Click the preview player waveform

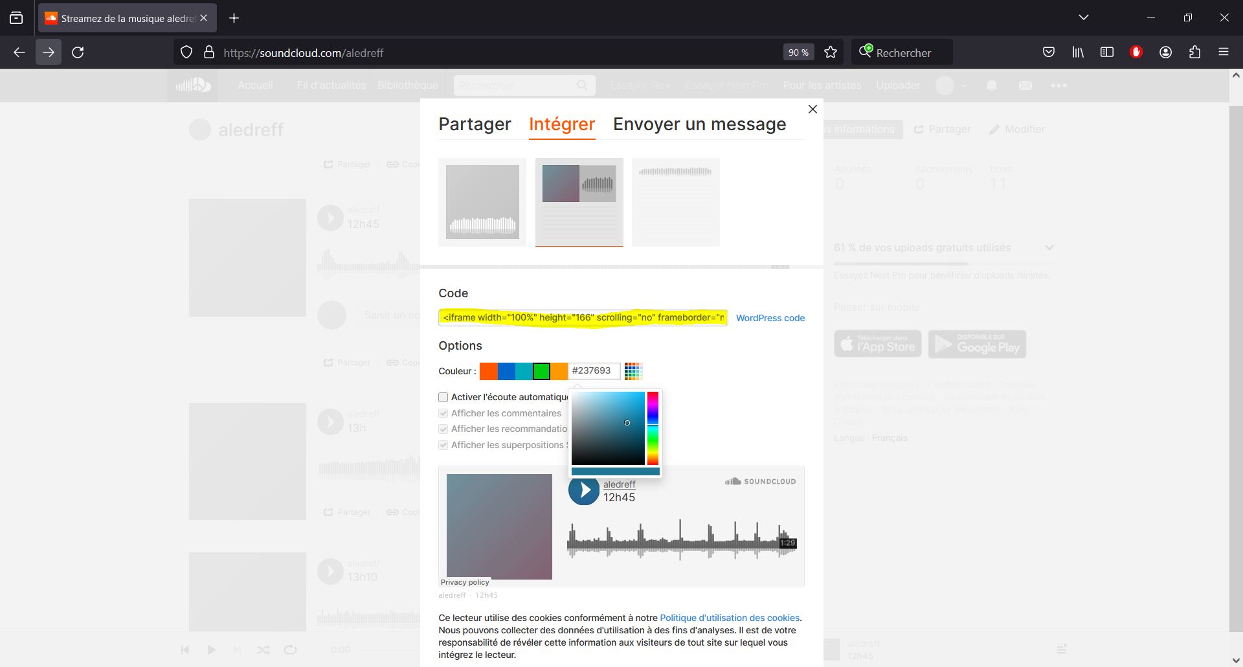click(x=682, y=539)
